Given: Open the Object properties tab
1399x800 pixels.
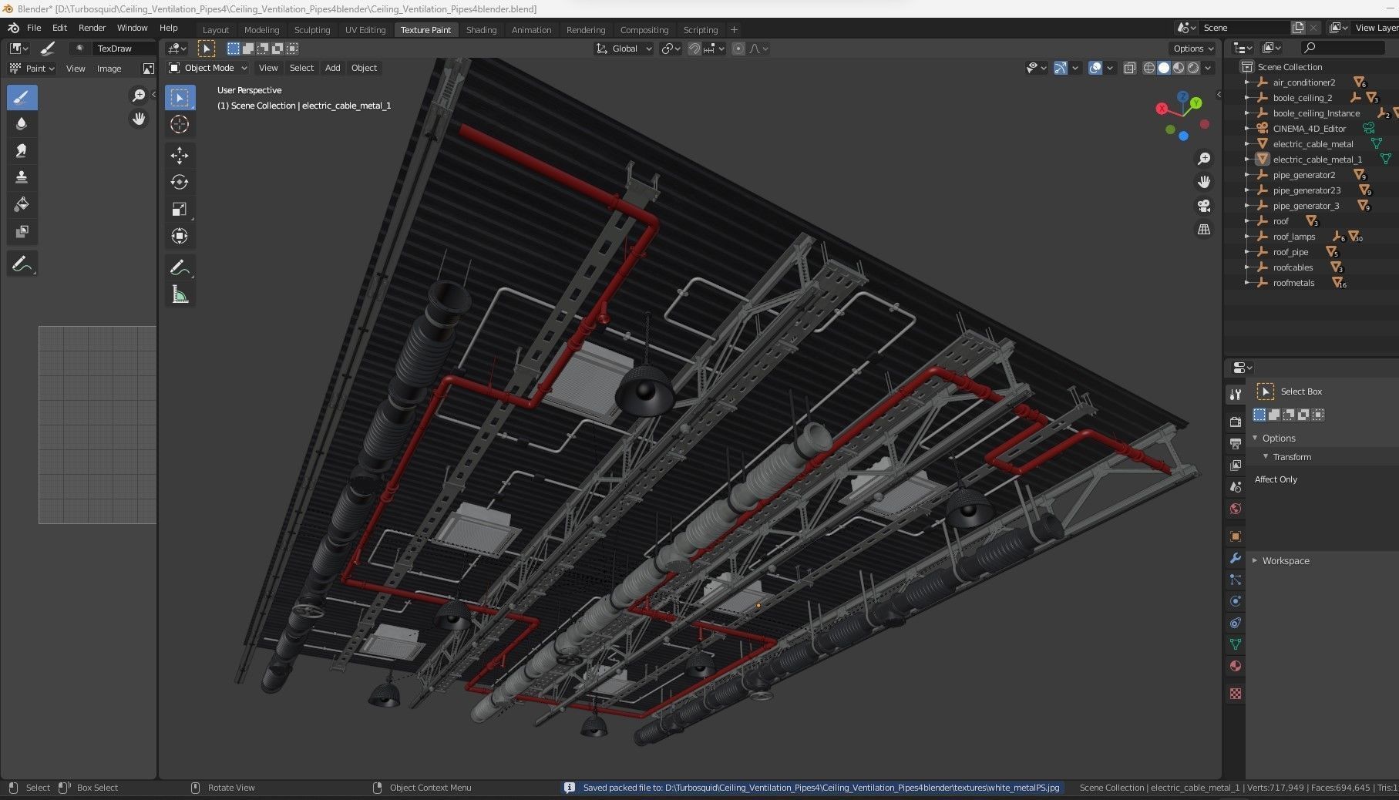Looking at the screenshot, I should click(1236, 536).
